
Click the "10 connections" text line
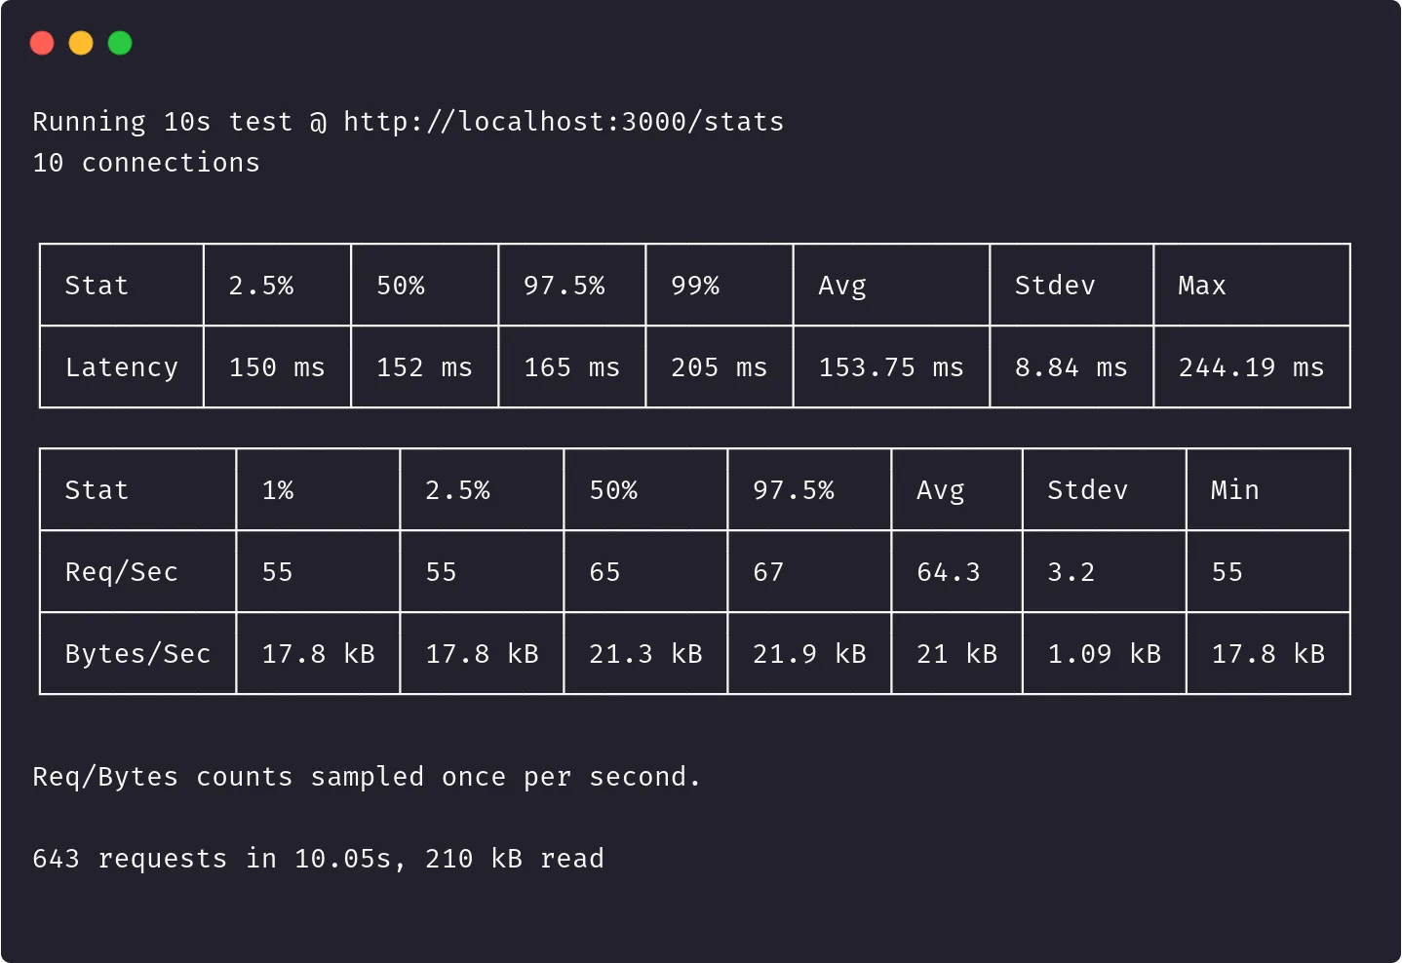click(x=146, y=163)
